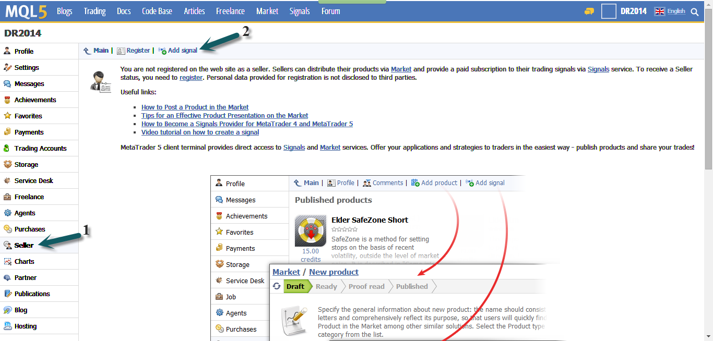Open Market in the top navigation bar

coord(267,11)
